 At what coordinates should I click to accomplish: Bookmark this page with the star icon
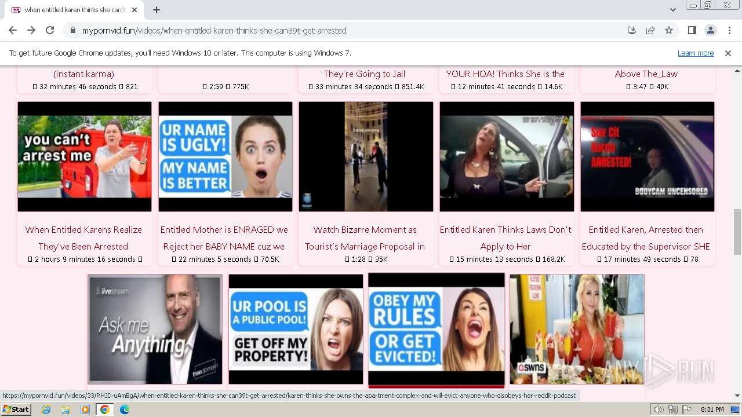point(669,30)
